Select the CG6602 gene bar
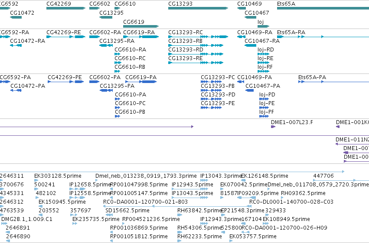Viewport: 369px width, 243px height. click(x=95, y=8)
